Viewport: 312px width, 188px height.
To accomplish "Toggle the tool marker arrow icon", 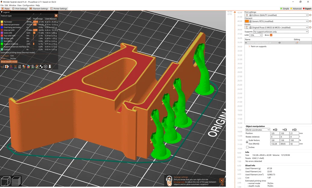I will pos(50,66).
